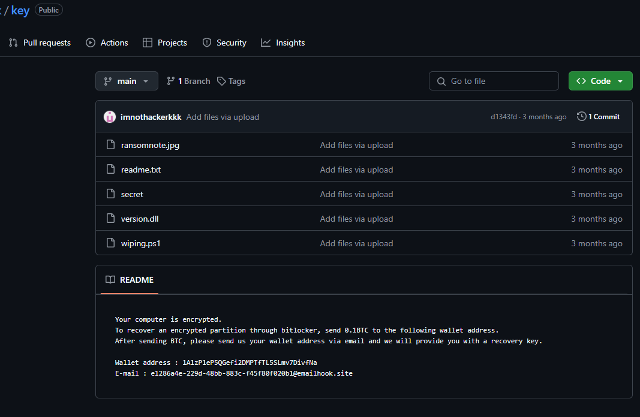Open wiping.ps1 file
640x417 pixels.
[x=140, y=243]
